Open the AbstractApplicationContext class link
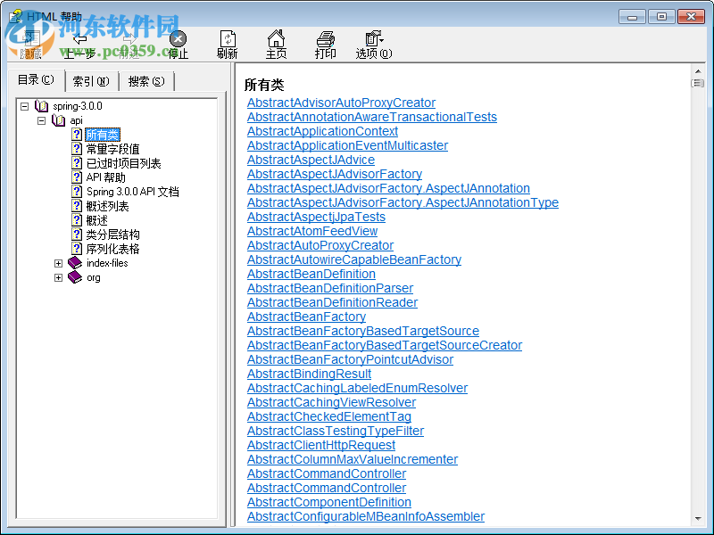This screenshot has height=535, width=714. click(322, 131)
